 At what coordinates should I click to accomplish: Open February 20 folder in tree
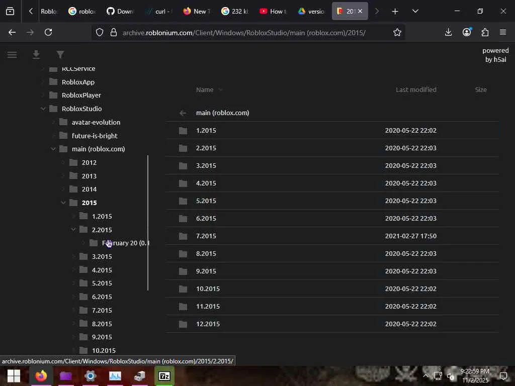pyautogui.click(x=125, y=243)
